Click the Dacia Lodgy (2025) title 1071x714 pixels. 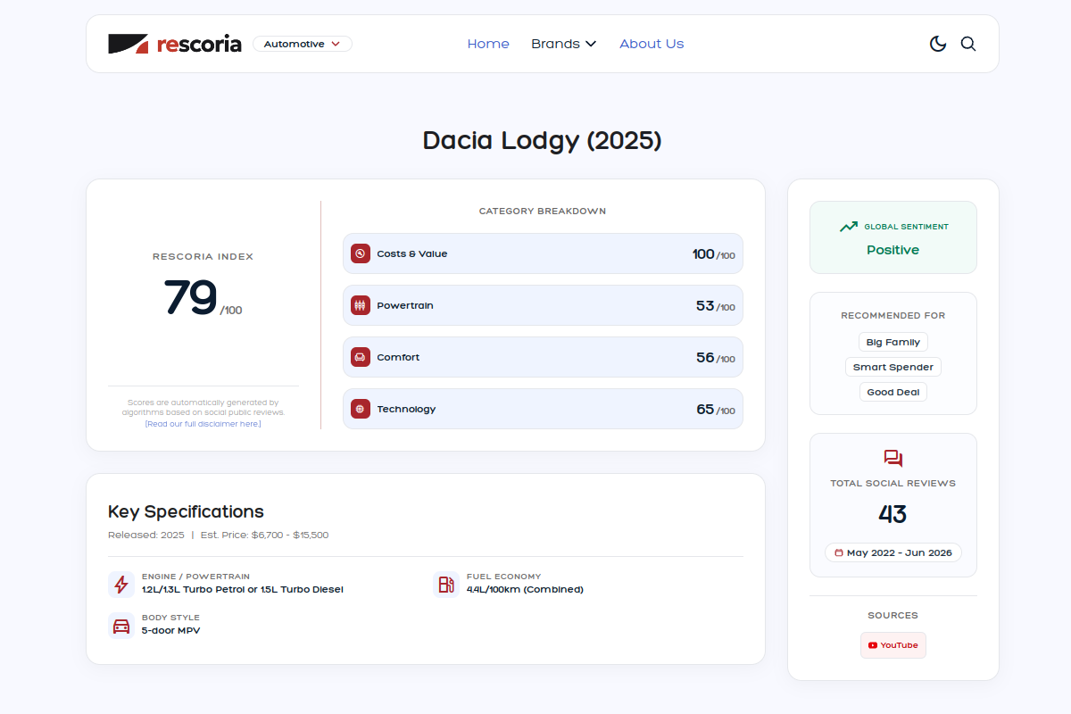[x=542, y=141]
